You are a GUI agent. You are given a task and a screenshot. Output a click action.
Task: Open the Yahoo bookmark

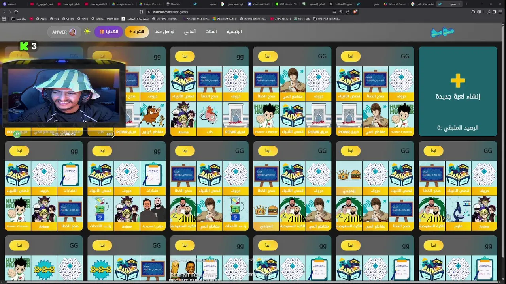point(83,19)
